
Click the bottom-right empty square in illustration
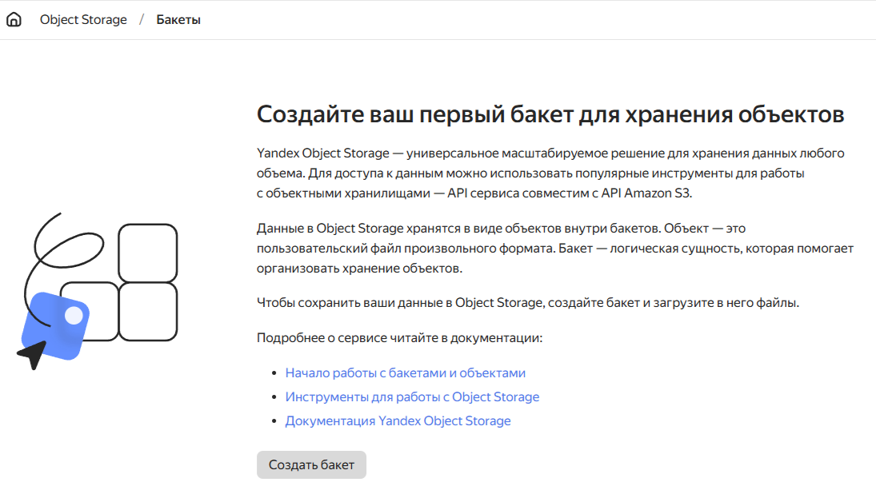click(147, 312)
